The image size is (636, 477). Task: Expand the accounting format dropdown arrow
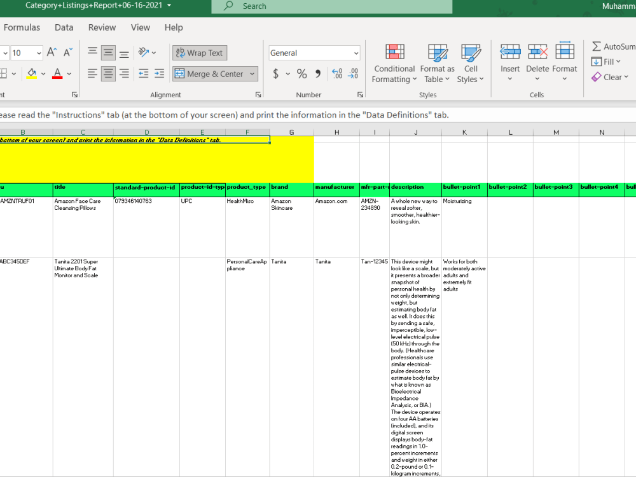coord(288,74)
